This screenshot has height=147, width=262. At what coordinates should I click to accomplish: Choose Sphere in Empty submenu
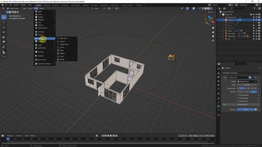click(x=66, y=53)
